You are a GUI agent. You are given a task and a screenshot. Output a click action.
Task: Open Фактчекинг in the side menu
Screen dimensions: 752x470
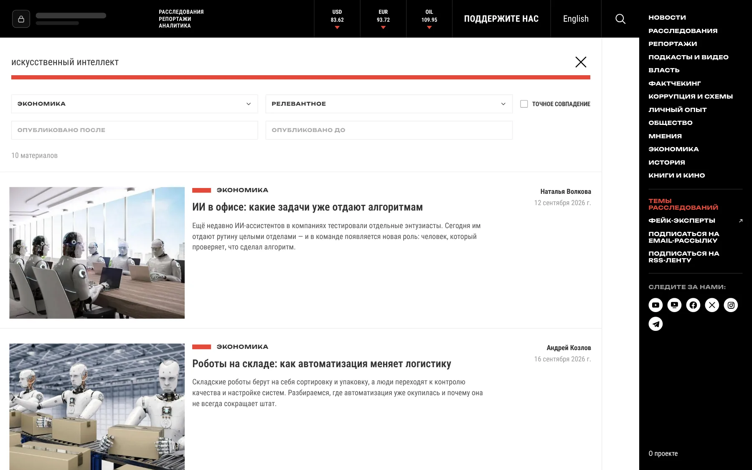(x=674, y=84)
